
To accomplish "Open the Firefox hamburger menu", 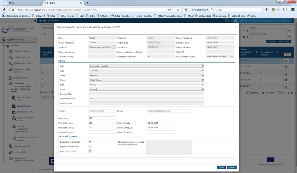I will click(293, 10).
